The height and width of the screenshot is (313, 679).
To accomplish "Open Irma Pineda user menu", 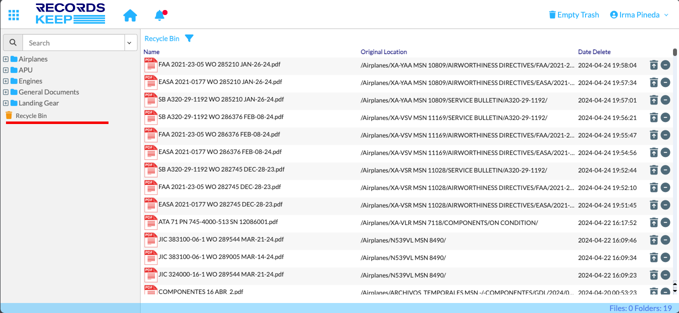I will 639,15.
